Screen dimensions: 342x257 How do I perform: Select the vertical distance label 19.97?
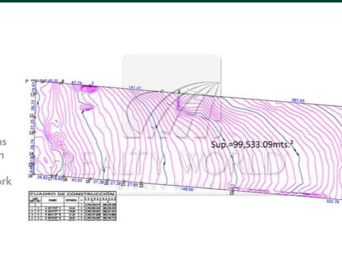pyautogui.click(x=33, y=87)
